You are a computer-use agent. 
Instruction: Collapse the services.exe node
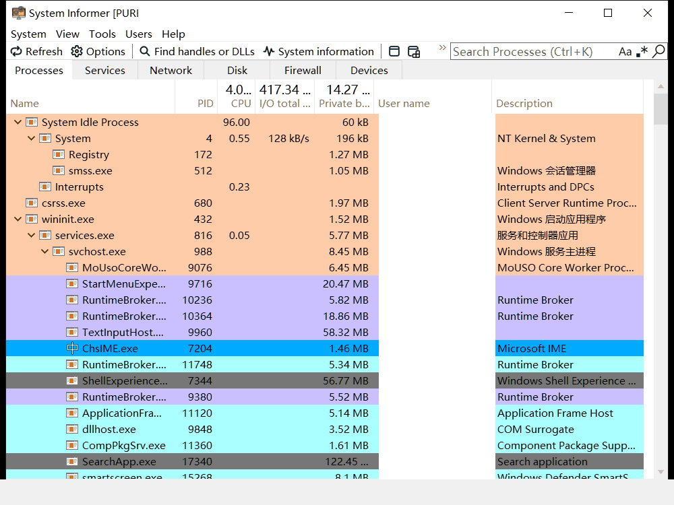pos(32,235)
